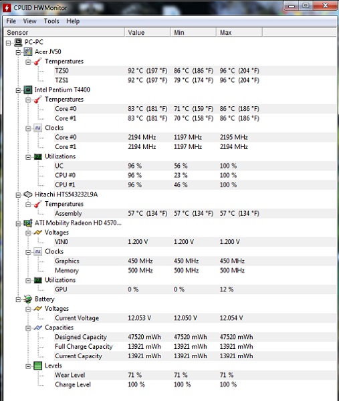The height and width of the screenshot is (401, 339).
Task: Click the 2195 MHz max clock value
Action: tap(234, 137)
